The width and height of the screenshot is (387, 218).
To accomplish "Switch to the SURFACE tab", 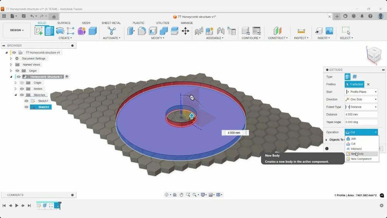I will 64,23.
